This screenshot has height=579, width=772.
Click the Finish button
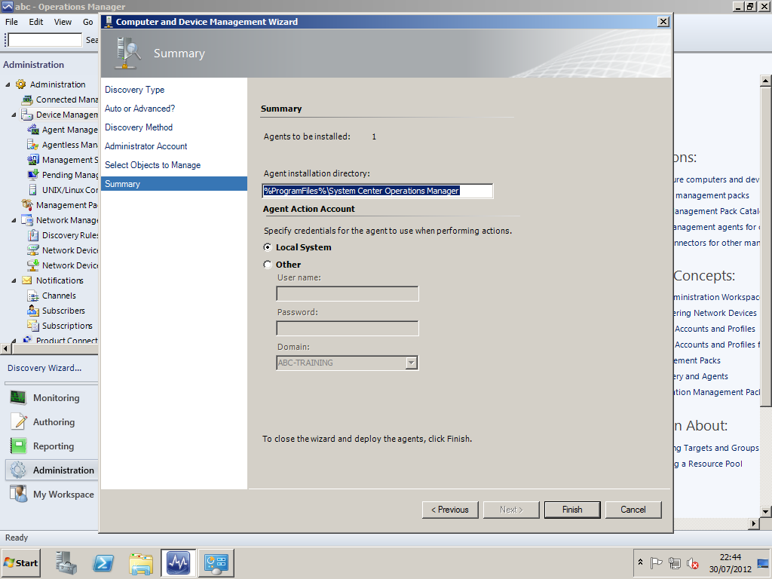click(x=572, y=510)
